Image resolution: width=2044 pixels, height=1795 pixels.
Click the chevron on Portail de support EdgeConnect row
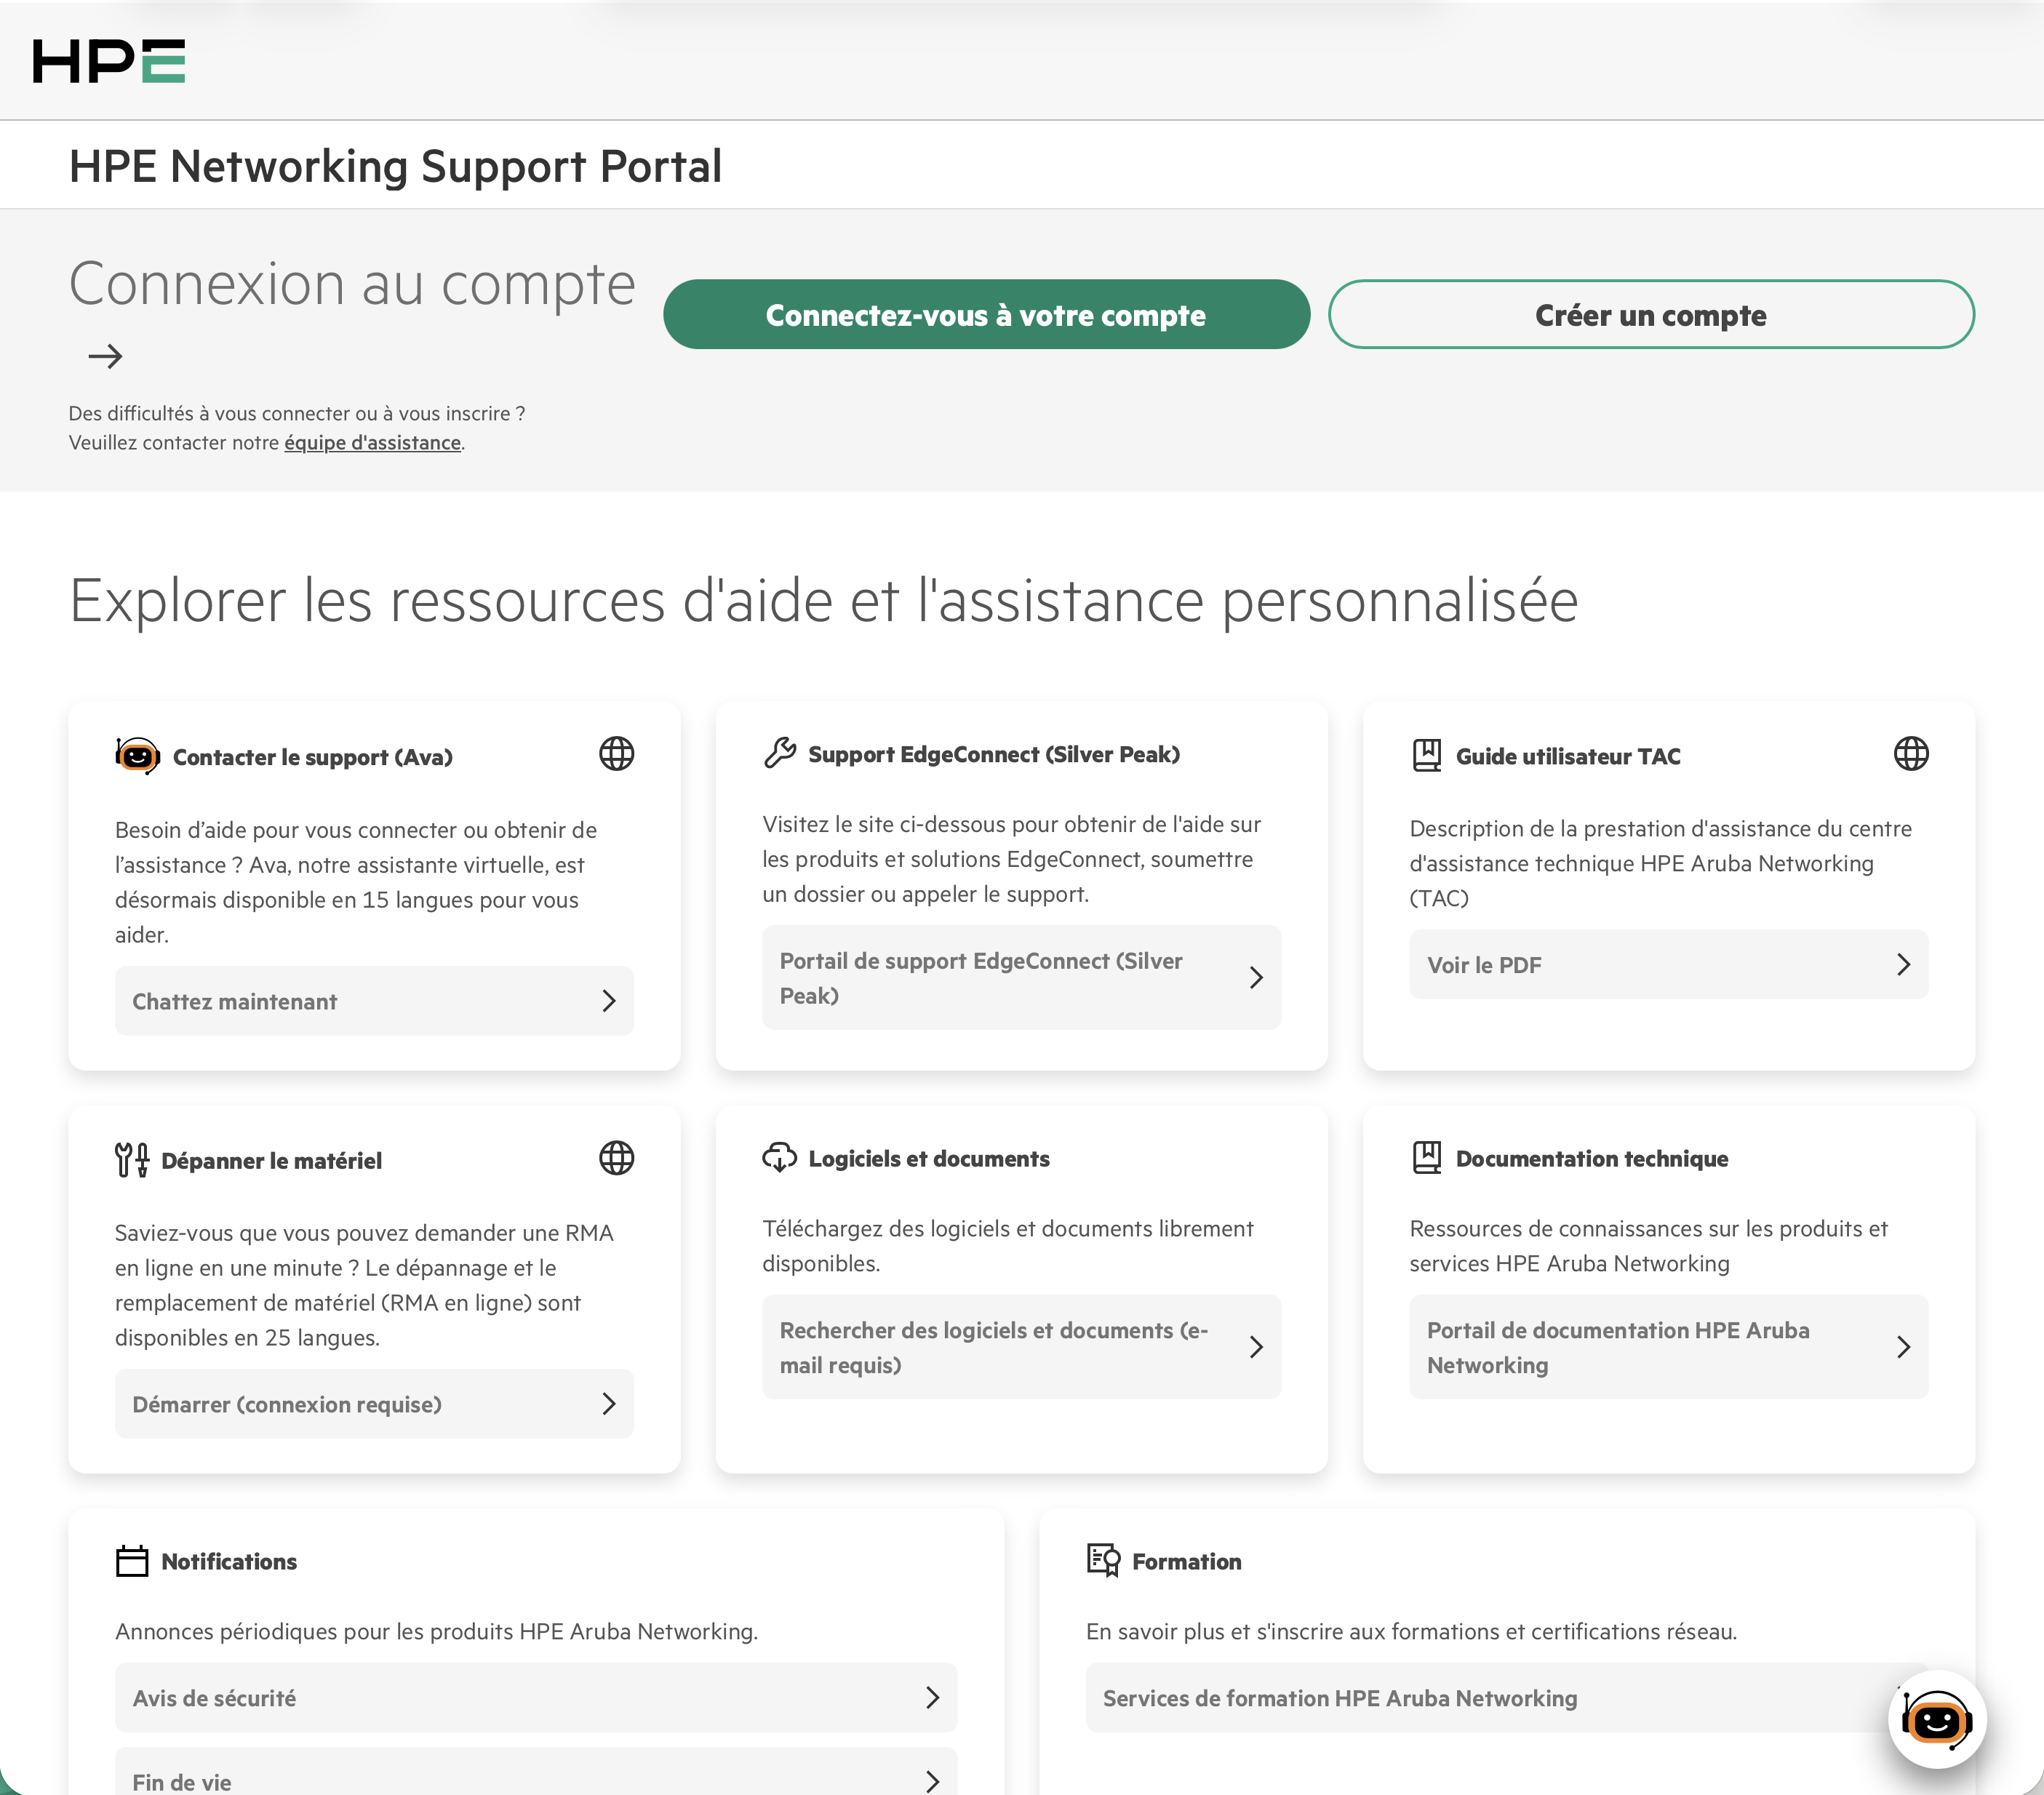[x=1257, y=978]
